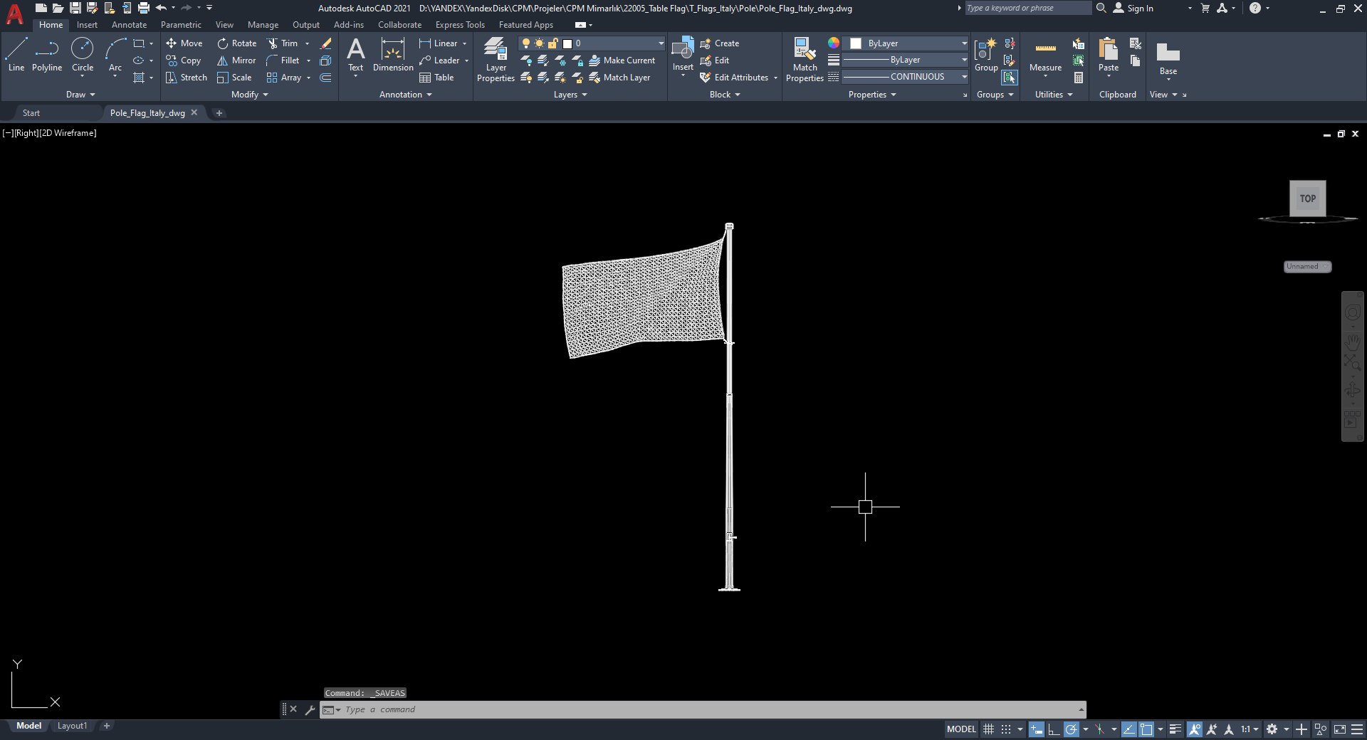Expand the Modify panel

click(250, 95)
